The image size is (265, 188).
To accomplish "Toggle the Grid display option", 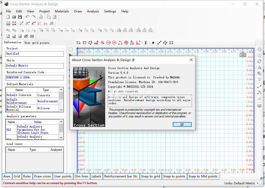I will pyautogui.click(x=17, y=176).
